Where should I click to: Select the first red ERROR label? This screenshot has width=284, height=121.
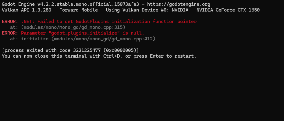tap(10, 22)
